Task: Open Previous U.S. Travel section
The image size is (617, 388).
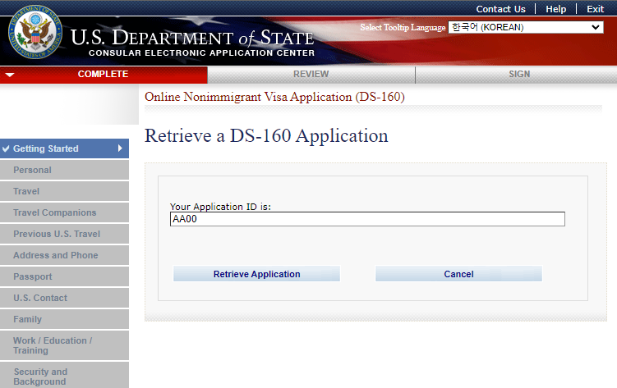Action: pos(65,234)
